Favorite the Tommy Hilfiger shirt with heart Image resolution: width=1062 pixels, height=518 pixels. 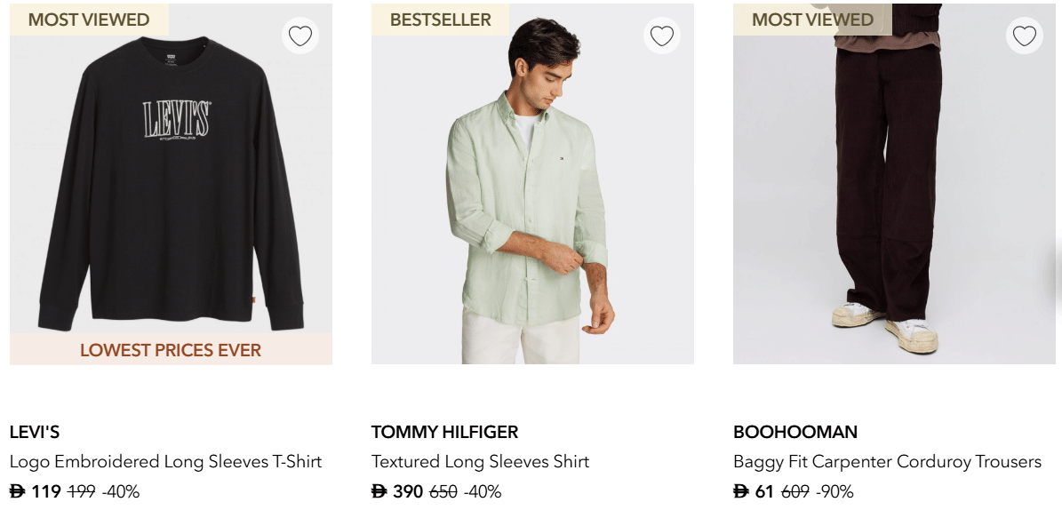(x=662, y=36)
